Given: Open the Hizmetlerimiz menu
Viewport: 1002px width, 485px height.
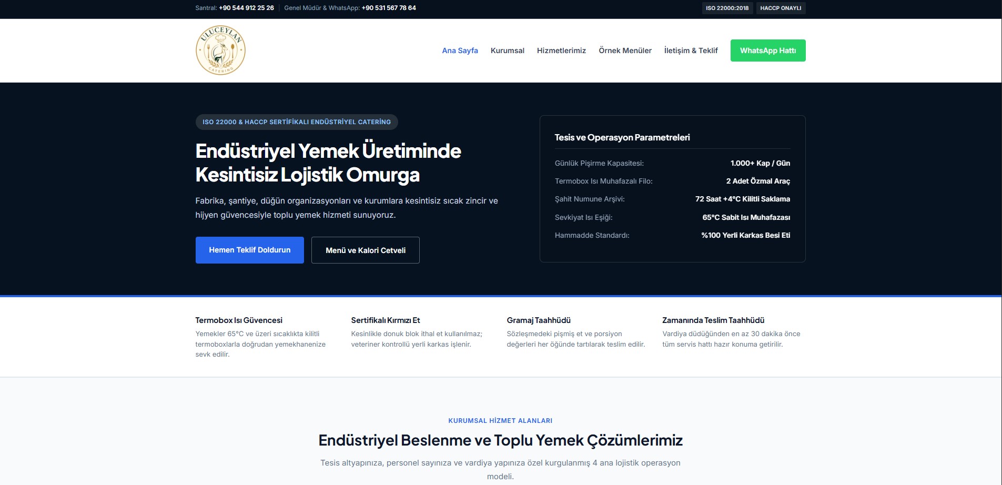Looking at the screenshot, I should (x=561, y=50).
